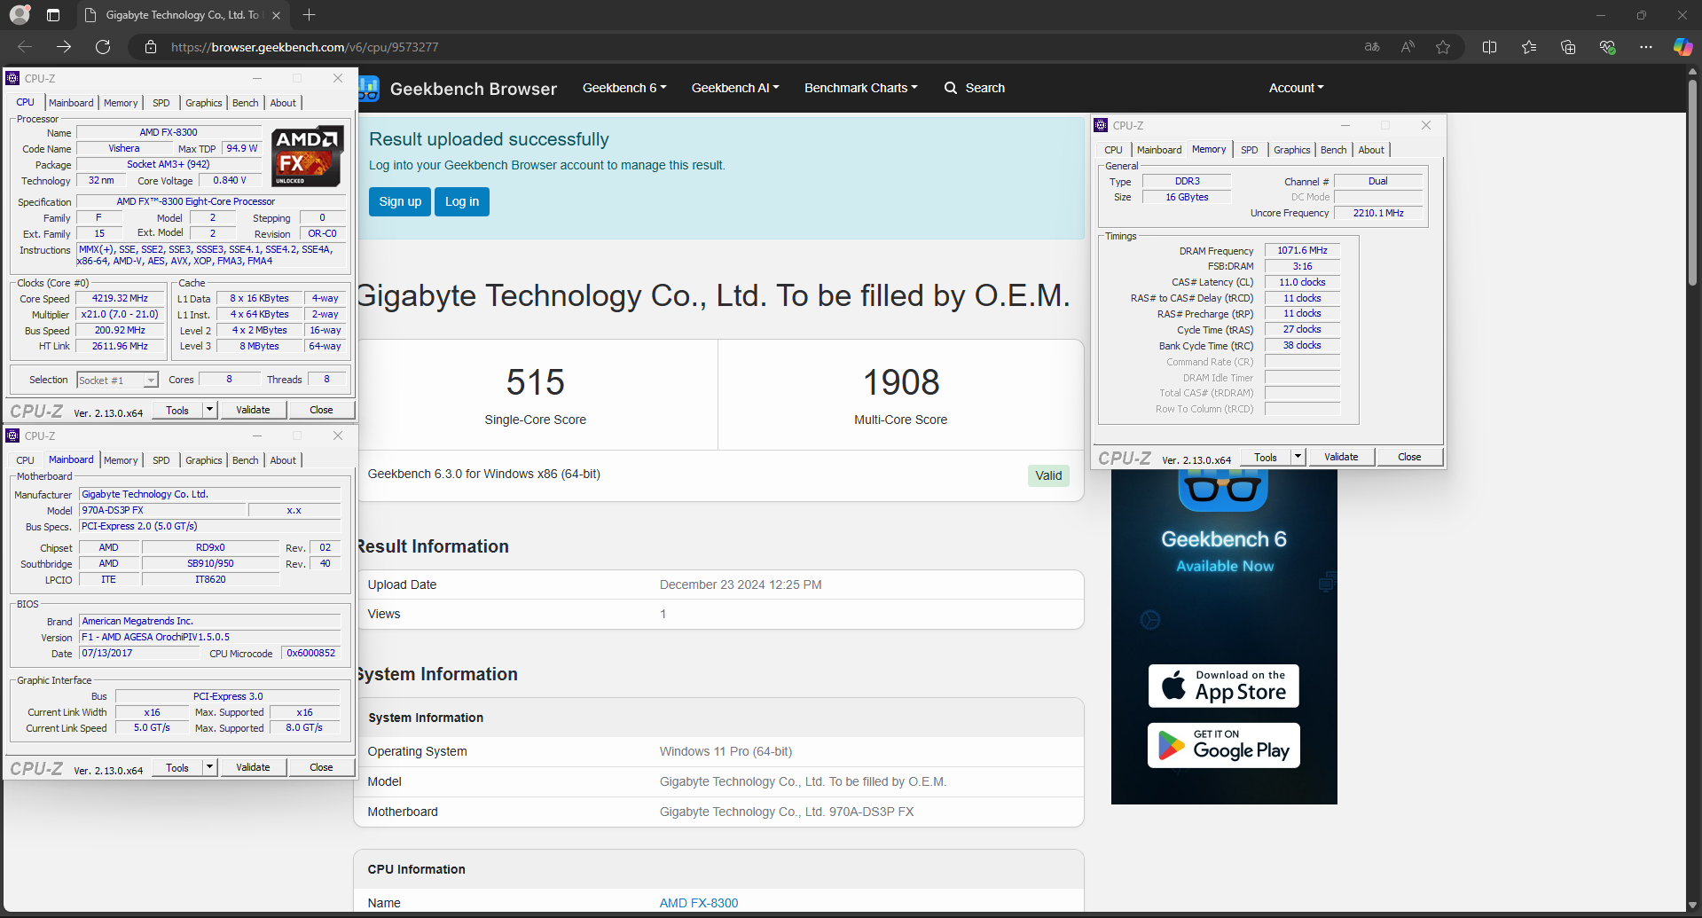Click the browser address bar URL

tap(305, 47)
